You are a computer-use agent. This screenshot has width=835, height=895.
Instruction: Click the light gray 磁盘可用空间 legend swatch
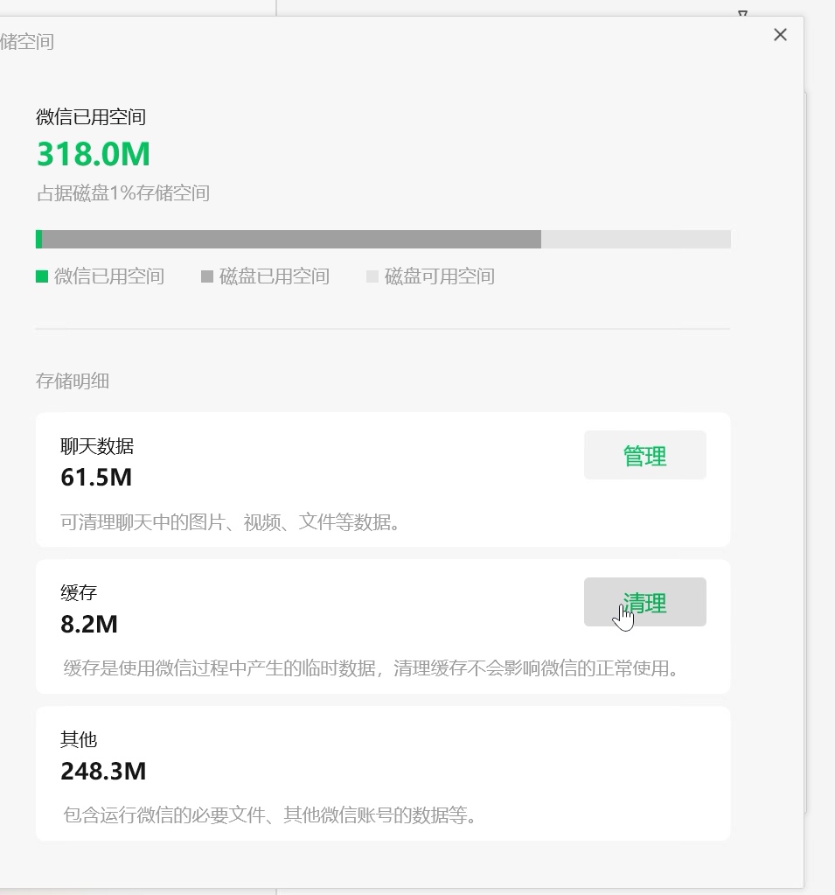point(372,276)
